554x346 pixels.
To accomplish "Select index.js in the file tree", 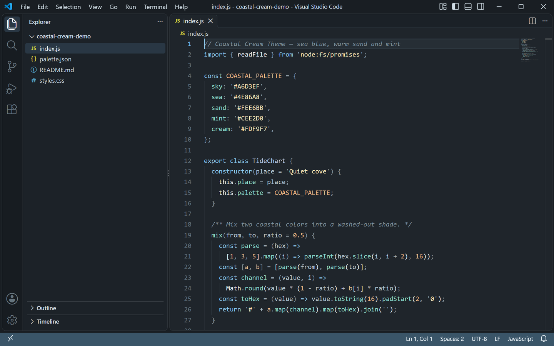I will (95, 48).
